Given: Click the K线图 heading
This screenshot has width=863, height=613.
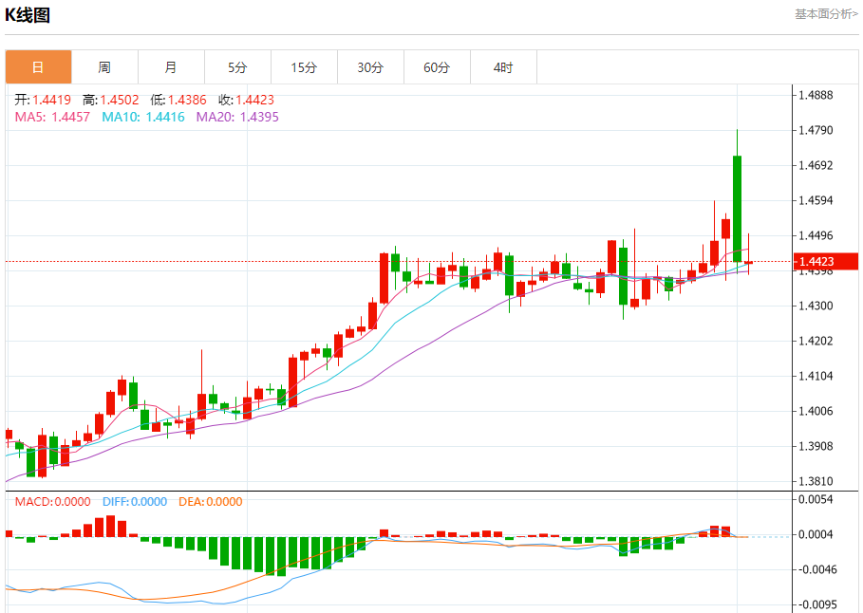Looking at the screenshot, I should (28, 15).
